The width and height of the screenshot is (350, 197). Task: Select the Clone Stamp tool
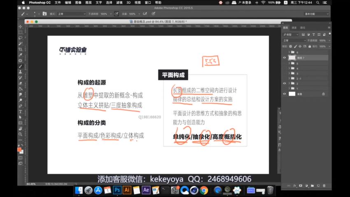click(20, 72)
